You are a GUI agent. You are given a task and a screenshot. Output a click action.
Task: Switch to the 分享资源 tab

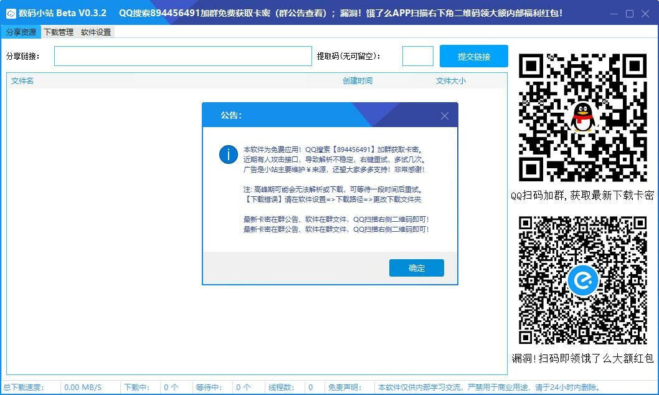pos(21,32)
